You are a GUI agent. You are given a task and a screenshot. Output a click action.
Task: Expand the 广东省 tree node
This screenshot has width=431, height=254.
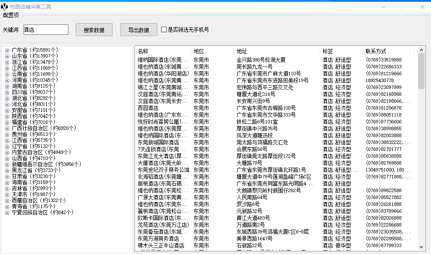[7, 50]
